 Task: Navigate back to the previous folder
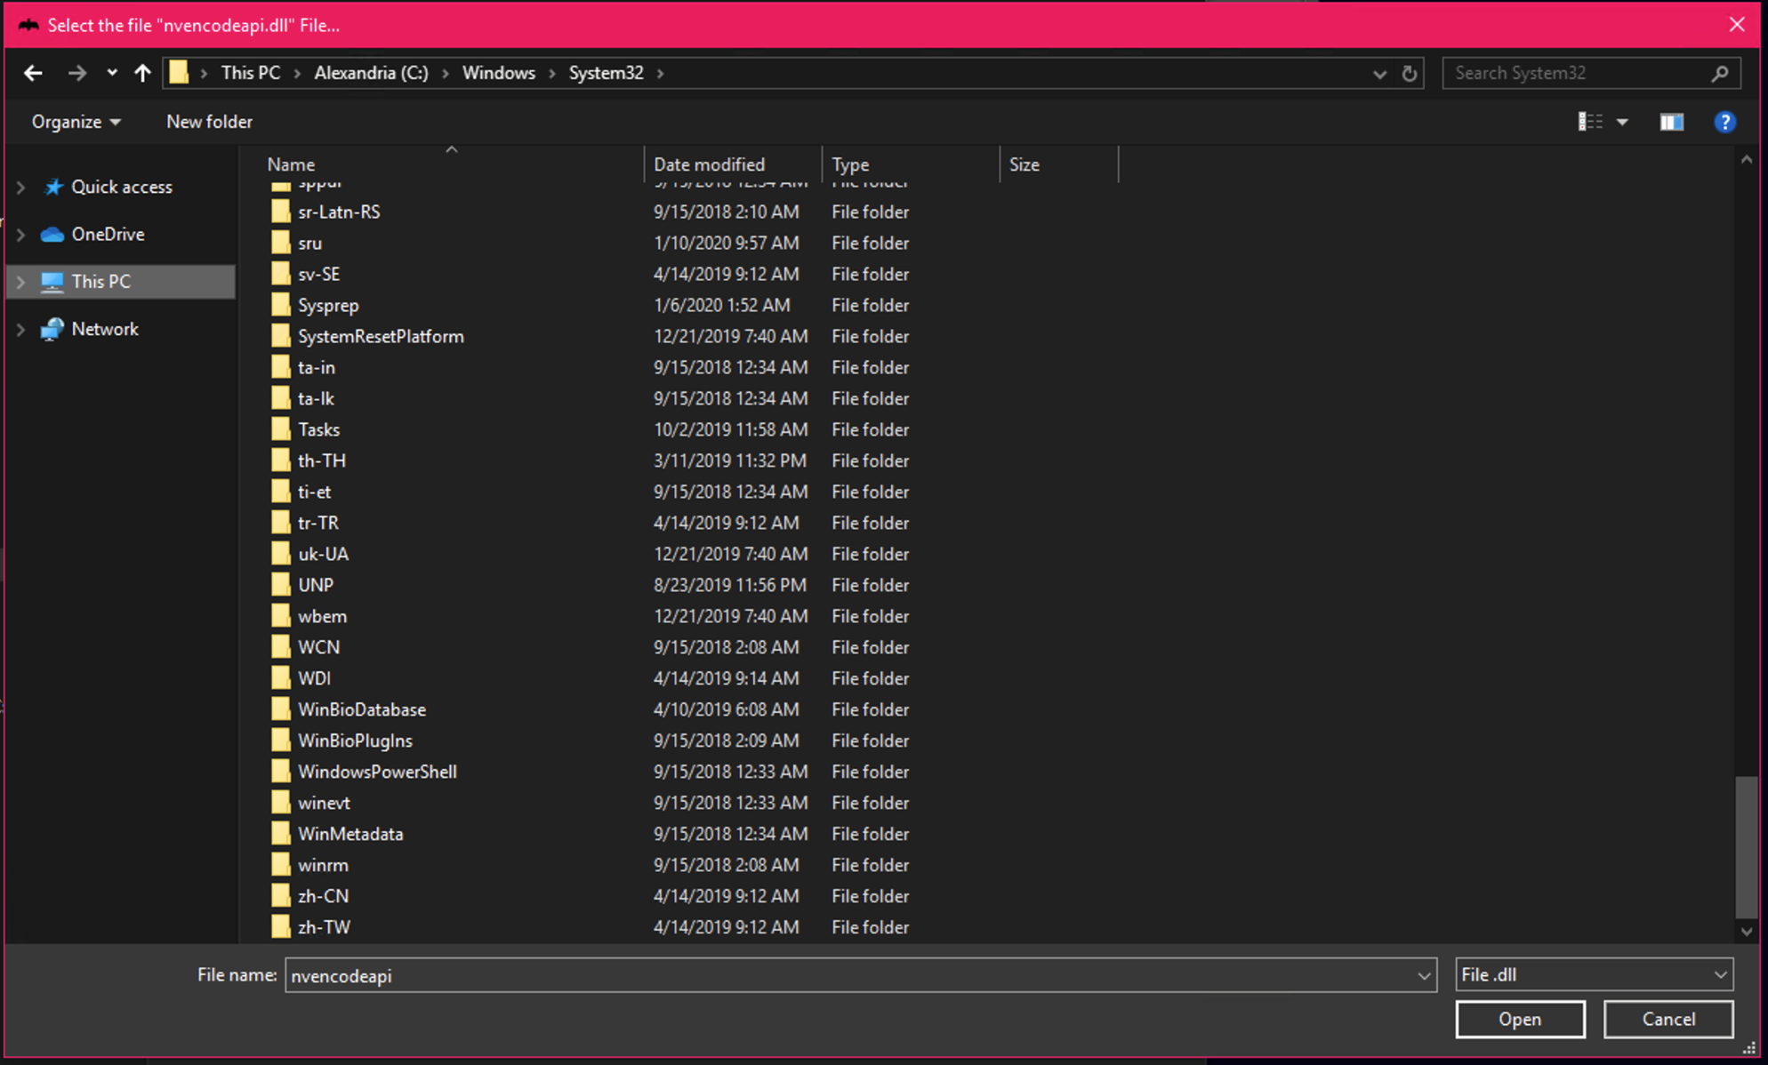[x=33, y=73]
